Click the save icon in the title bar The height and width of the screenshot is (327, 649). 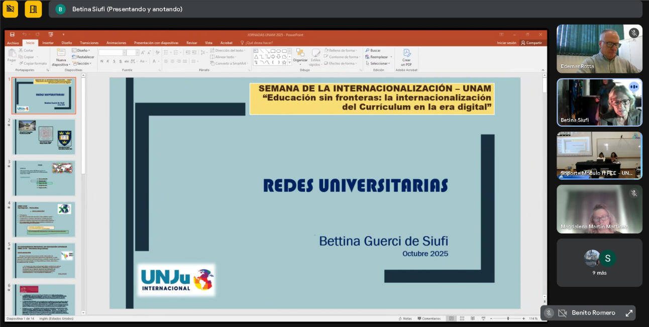[x=12, y=35]
